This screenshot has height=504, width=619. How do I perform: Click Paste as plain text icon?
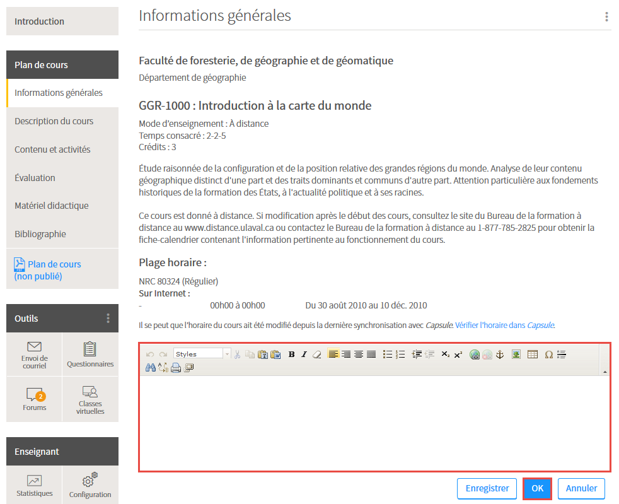tap(262, 355)
